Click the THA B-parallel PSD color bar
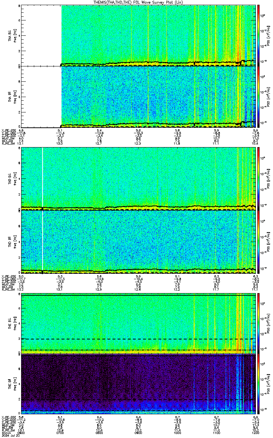The image size is (273, 438). 258,96
